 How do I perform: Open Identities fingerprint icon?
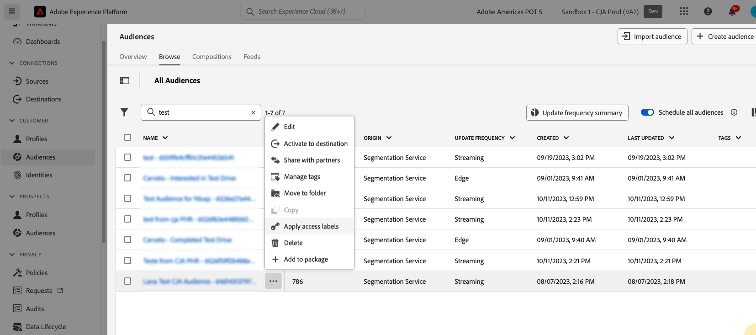[17, 175]
